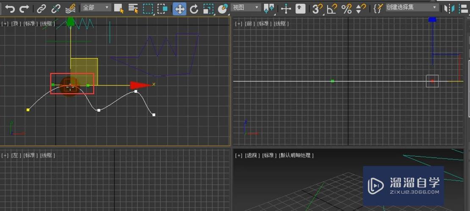Toggle Window/Crossing selection mode

[x=162, y=9]
